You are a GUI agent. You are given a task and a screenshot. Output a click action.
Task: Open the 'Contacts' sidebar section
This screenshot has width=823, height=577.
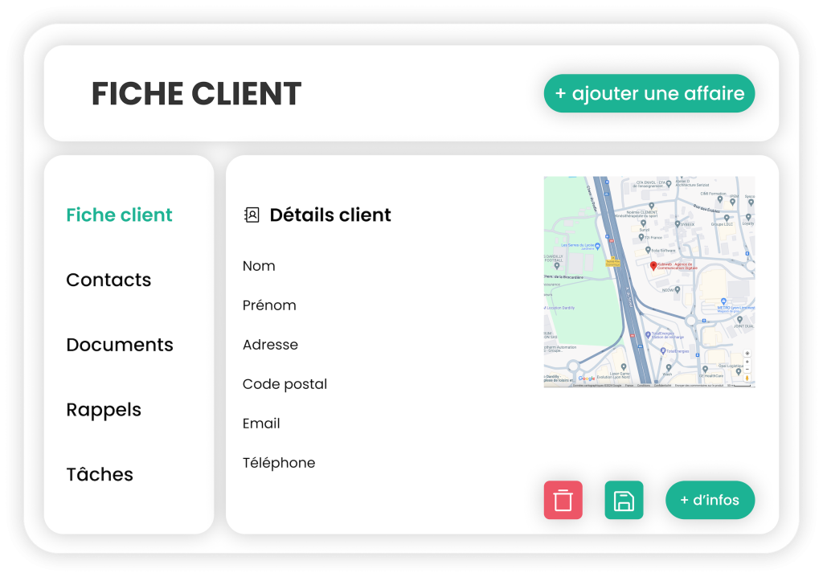coord(109,280)
